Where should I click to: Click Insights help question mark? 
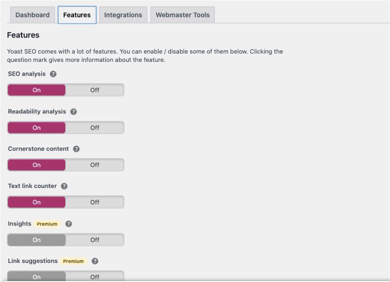coord(69,224)
